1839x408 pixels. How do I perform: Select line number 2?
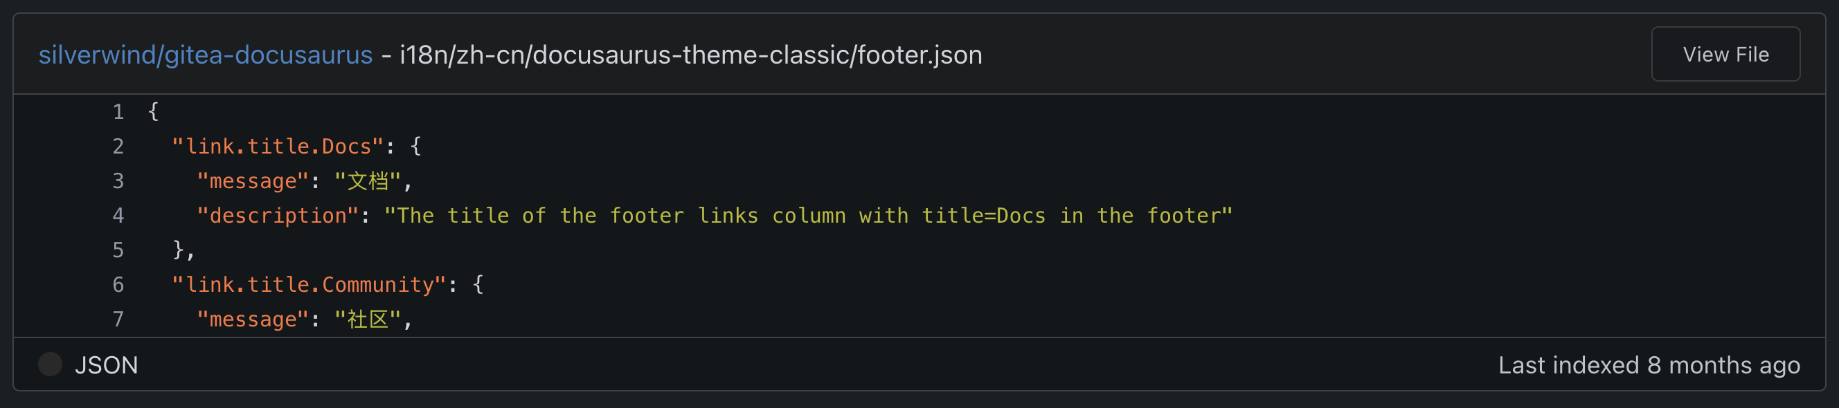[118, 146]
